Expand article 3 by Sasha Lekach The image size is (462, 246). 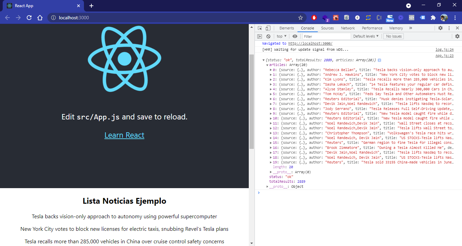(x=271, y=84)
